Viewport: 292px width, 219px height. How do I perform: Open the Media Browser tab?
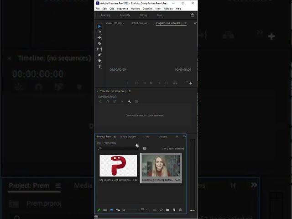coord(128,137)
